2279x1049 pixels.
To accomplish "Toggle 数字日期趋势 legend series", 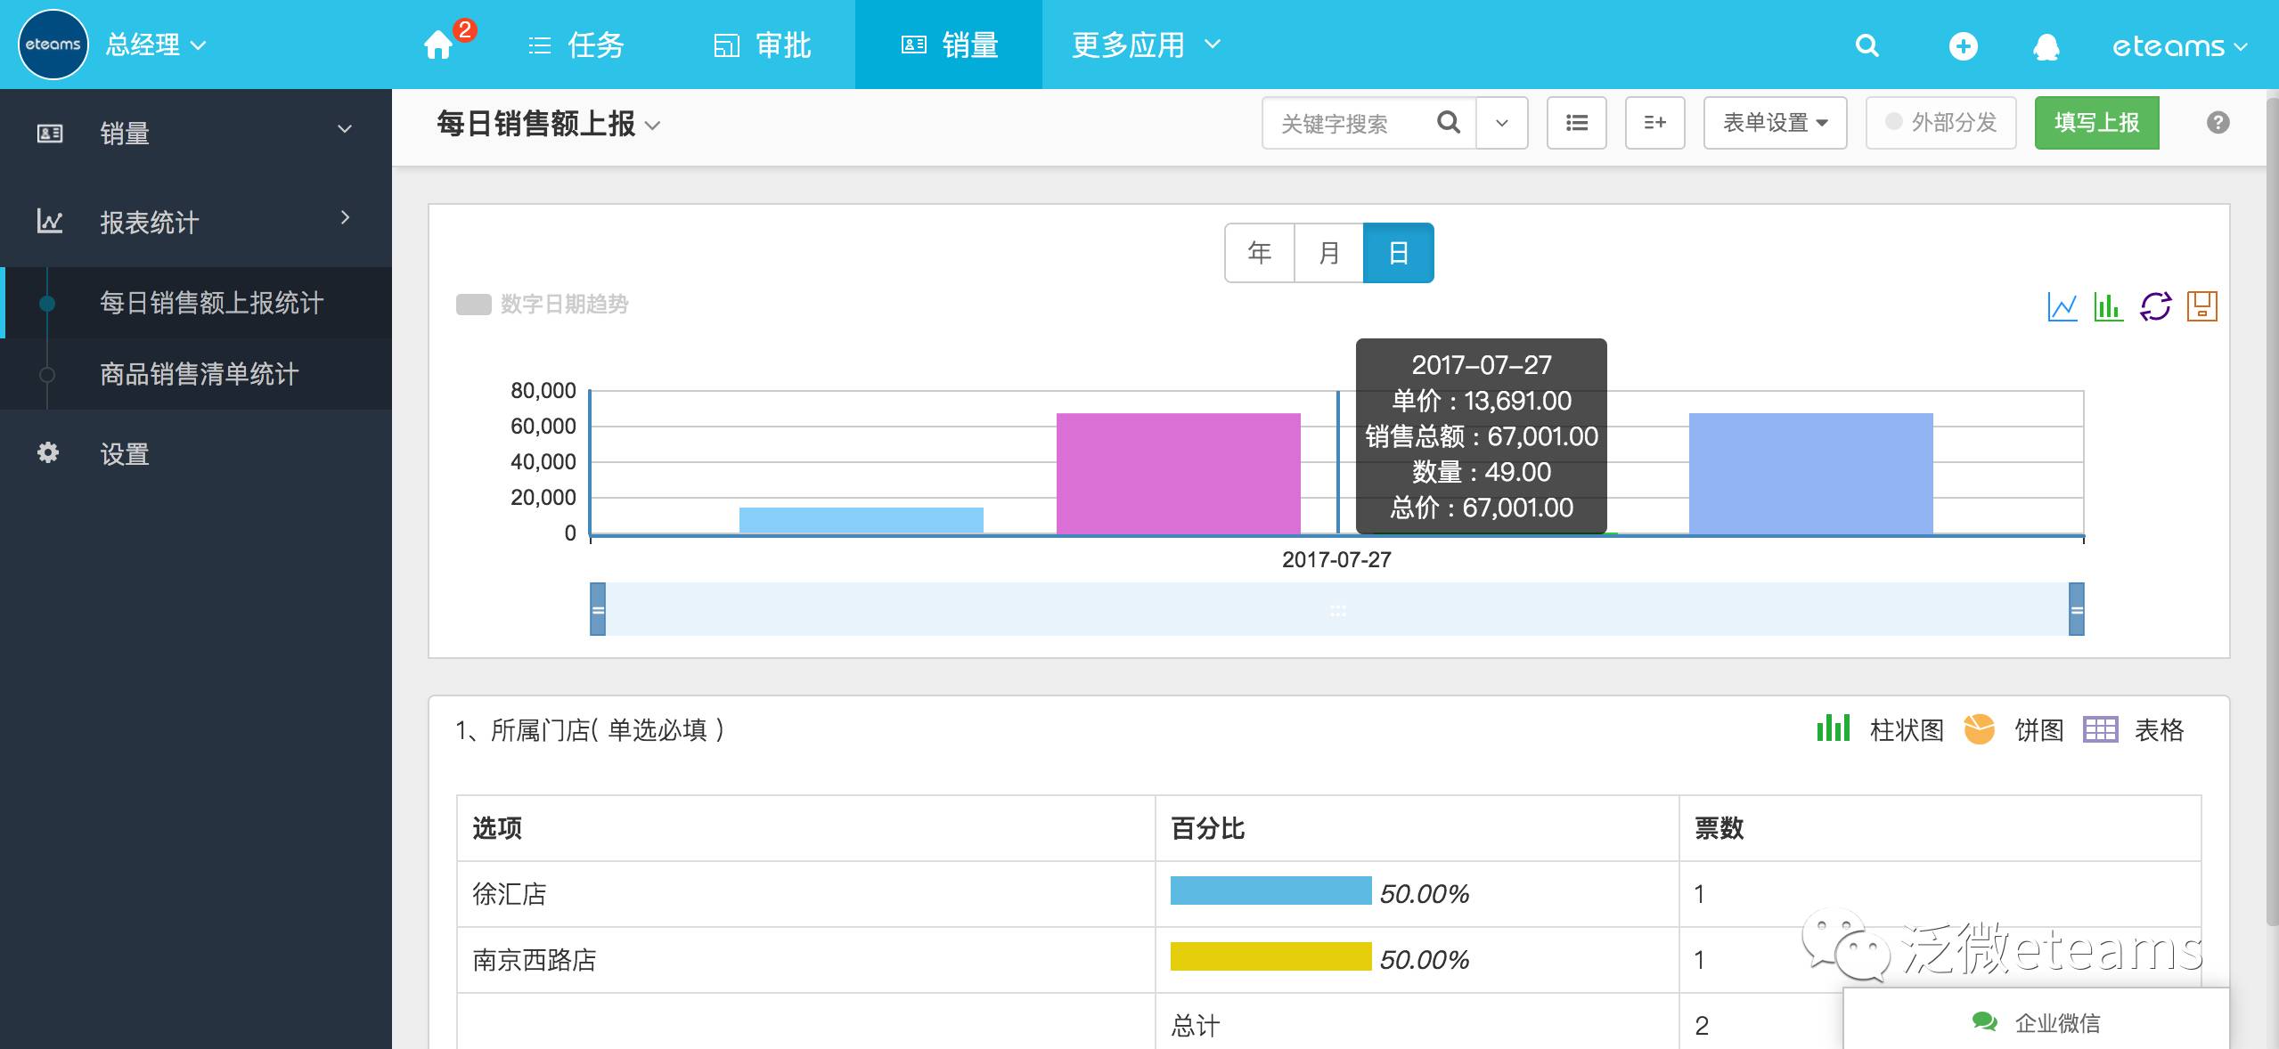I will [542, 305].
